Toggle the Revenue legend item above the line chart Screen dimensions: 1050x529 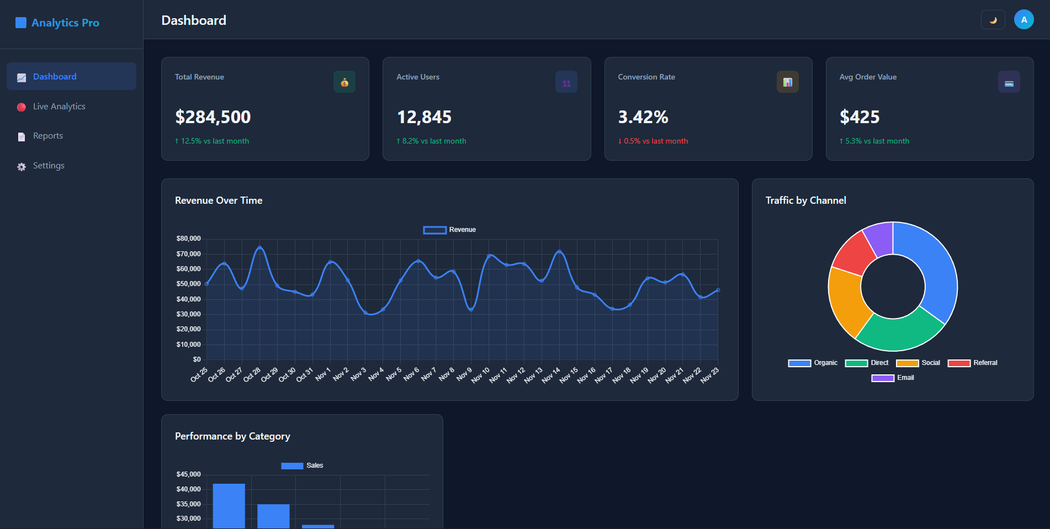pos(449,230)
